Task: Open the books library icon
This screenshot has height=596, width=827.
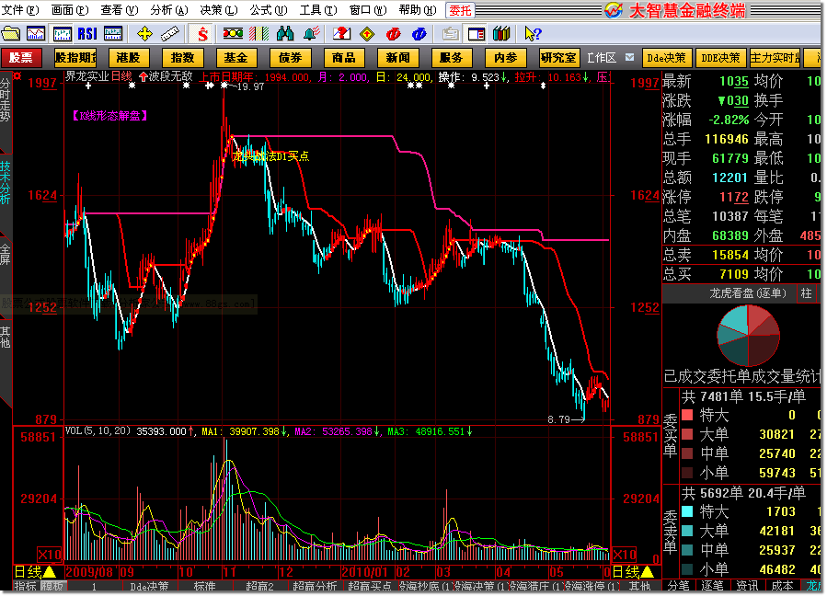Action: (x=501, y=34)
